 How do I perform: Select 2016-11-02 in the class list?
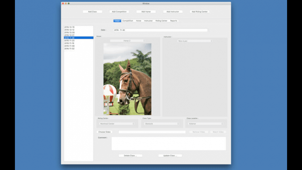coord(78,49)
